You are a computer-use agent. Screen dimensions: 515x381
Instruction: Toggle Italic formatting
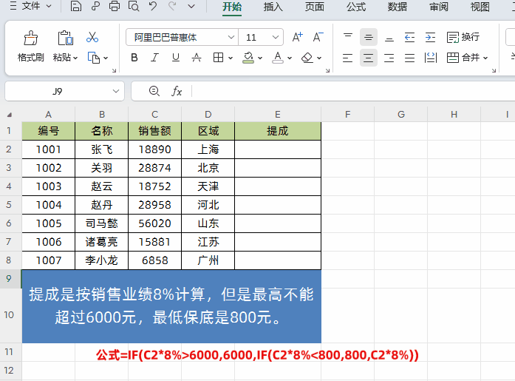[x=154, y=58]
